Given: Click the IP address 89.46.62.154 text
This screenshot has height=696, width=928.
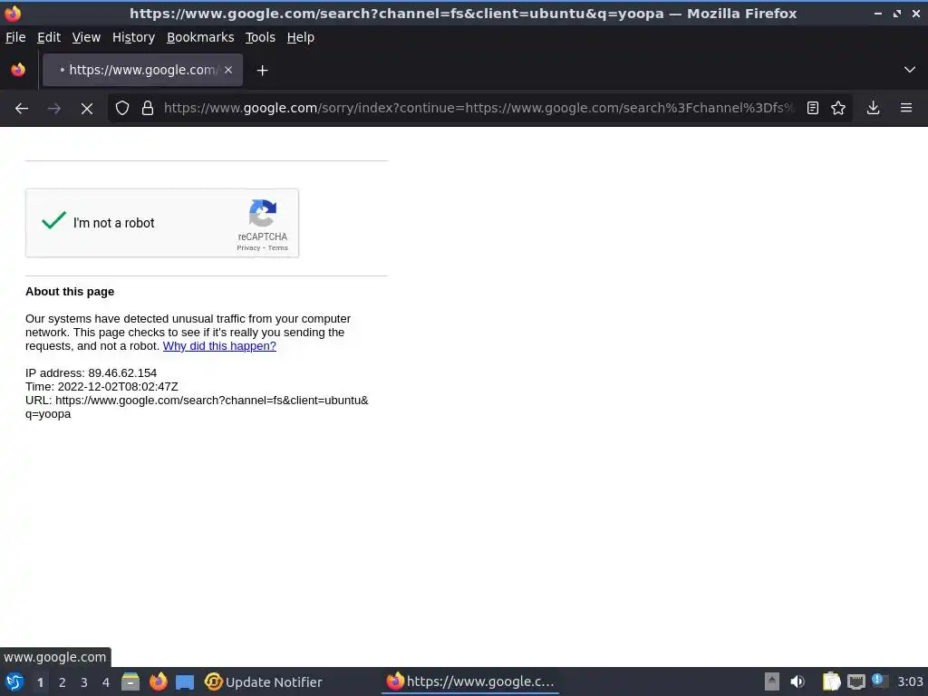Looking at the screenshot, I should pyautogui.click(x=92, y=372).
